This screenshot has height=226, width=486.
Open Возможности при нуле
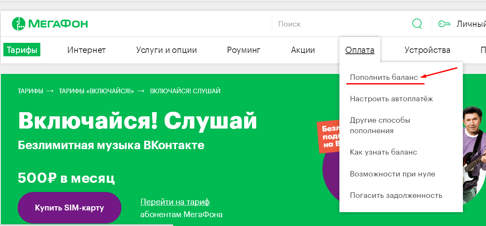point(392,174)
